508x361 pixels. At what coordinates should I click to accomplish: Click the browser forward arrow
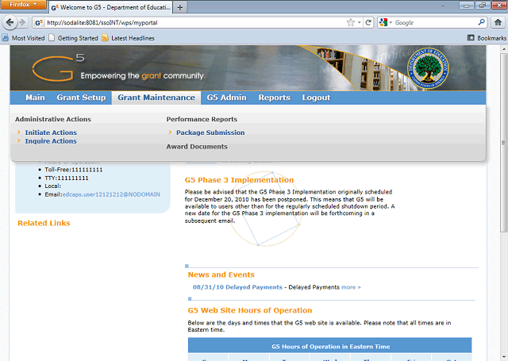click(22, 22)
